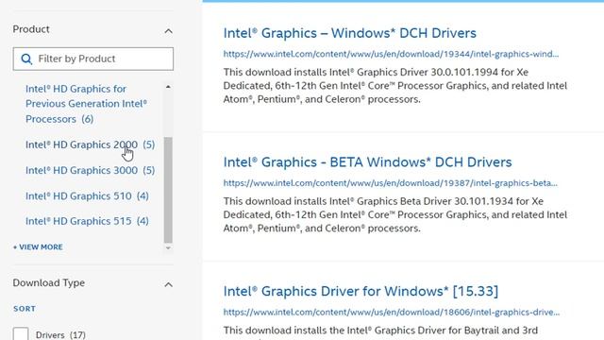Open the download/19344 URL link

pos(391,54)
